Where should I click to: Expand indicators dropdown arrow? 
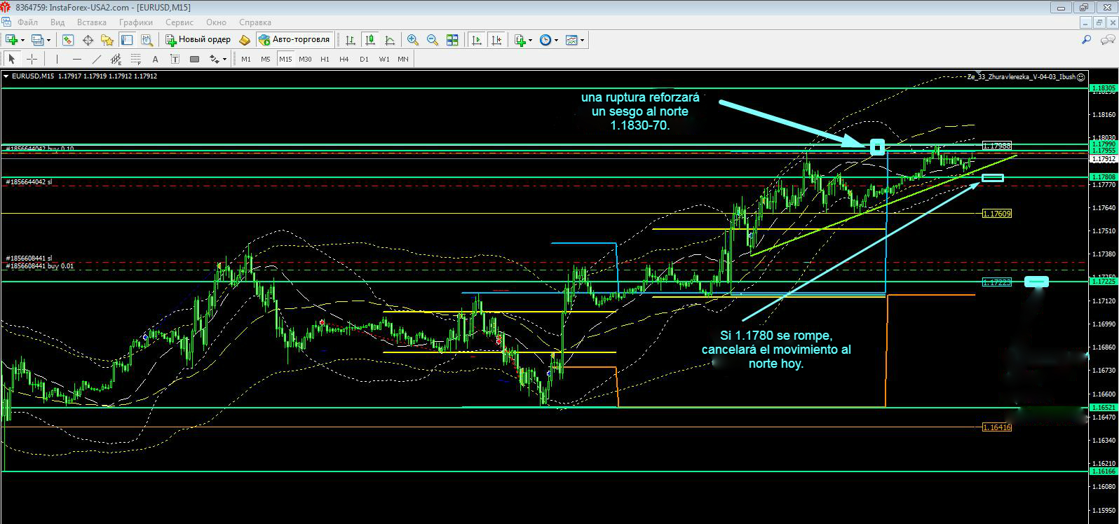click(x=531, y=40)
